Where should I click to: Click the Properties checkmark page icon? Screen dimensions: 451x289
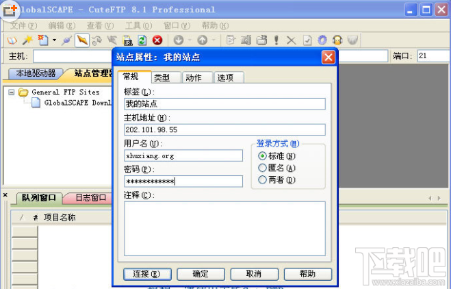[x=307, y=40]
